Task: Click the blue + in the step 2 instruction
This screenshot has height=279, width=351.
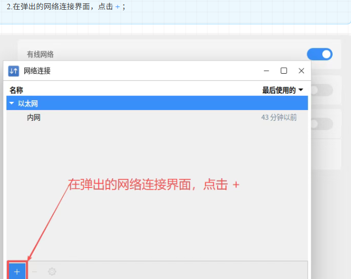Action: (x=118, y=7)
